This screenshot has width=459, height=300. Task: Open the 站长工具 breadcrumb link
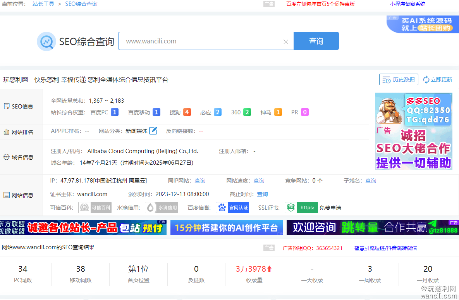[x=43, y=4]
